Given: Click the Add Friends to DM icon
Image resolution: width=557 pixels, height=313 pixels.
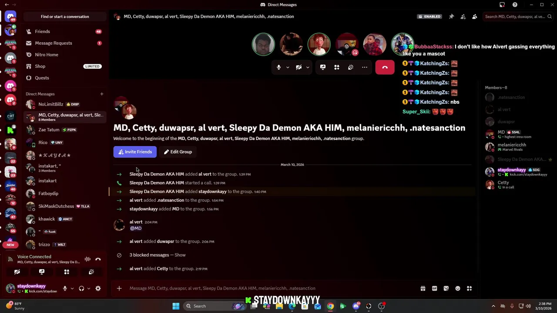Looking at the screenshot, I should [x=463, y=17].
